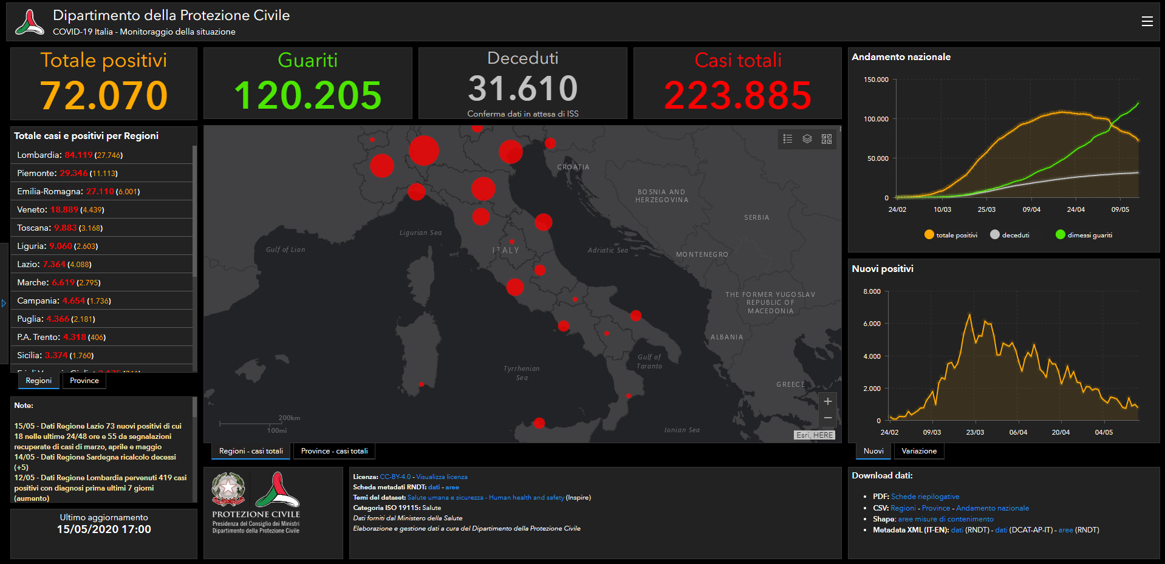The image size is (1165, 564).
Task: Open the basemap gallery grid icon
Action: coord(827,139)
